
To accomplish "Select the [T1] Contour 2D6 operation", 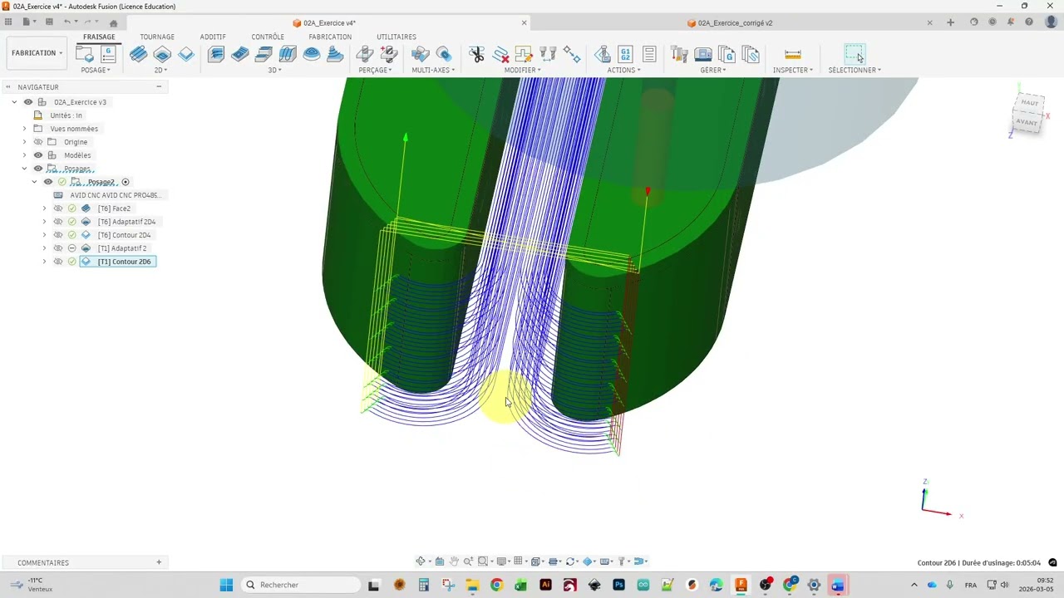I will click(118, 262).
